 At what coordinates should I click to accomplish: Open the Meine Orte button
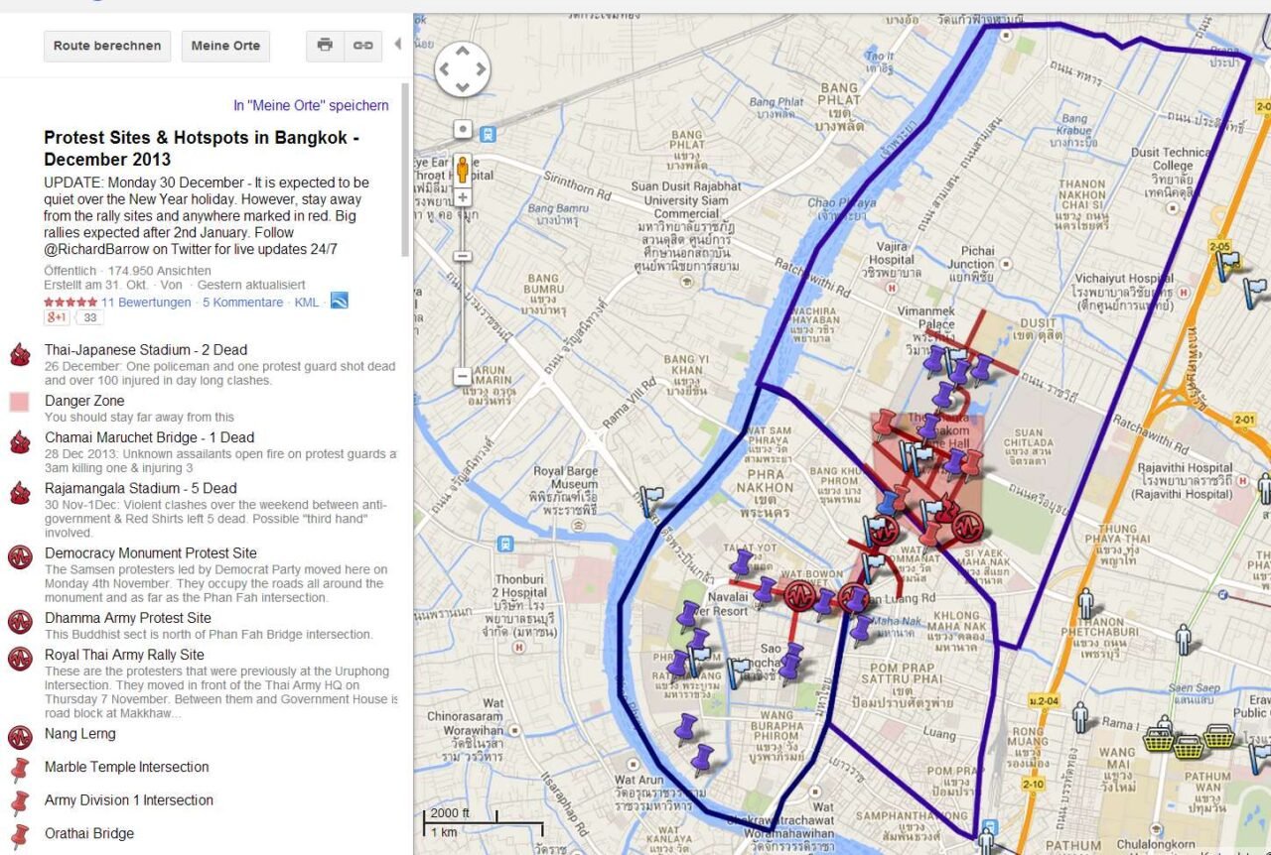[x=225, y=46]
